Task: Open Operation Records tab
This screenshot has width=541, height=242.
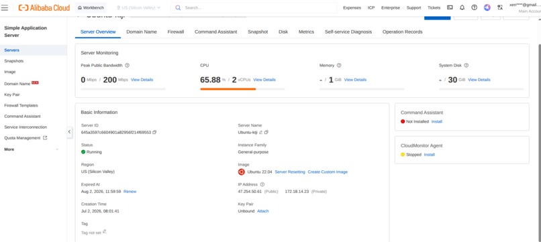Action: pyautogui.click(x=402, y=32)
